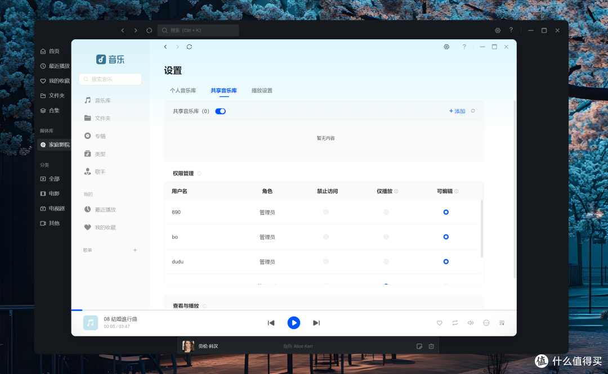The height and width of the screenshot is (374, 608).
Task: Toggle the 共享音乐库 switch
Action: (x=220, y=111)
